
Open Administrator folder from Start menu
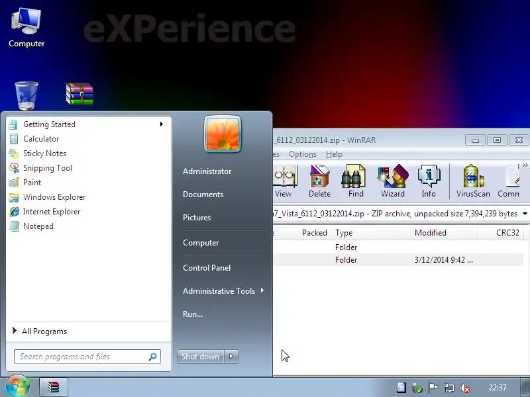coord(207,171)
